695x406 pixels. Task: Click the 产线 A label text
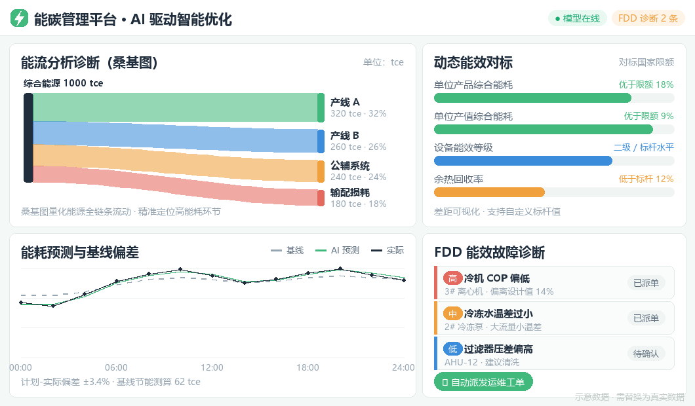coord(345,102)
